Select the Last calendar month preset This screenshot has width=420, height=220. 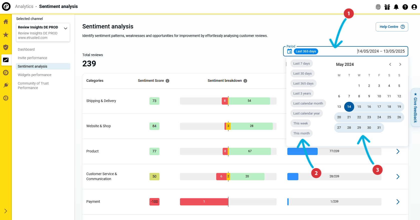point(308,104)
